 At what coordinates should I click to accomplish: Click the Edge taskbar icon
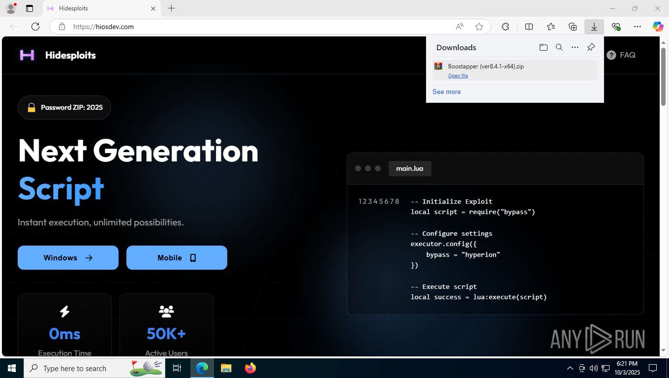click(x=202, y=368)
